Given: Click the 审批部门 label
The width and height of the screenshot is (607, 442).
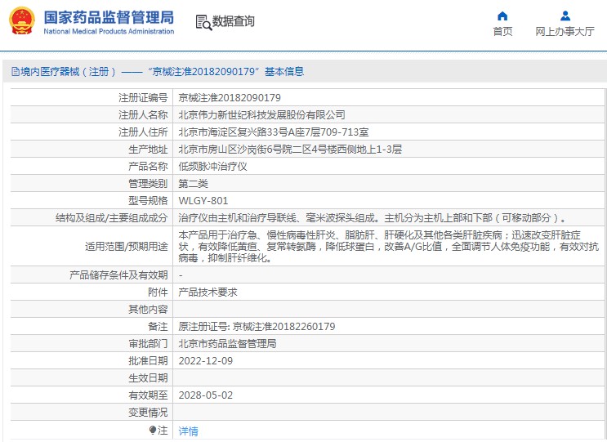Looking at the screenshot, I should 148,343.
